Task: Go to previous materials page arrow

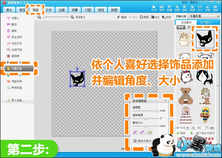Action: (187, 128)
